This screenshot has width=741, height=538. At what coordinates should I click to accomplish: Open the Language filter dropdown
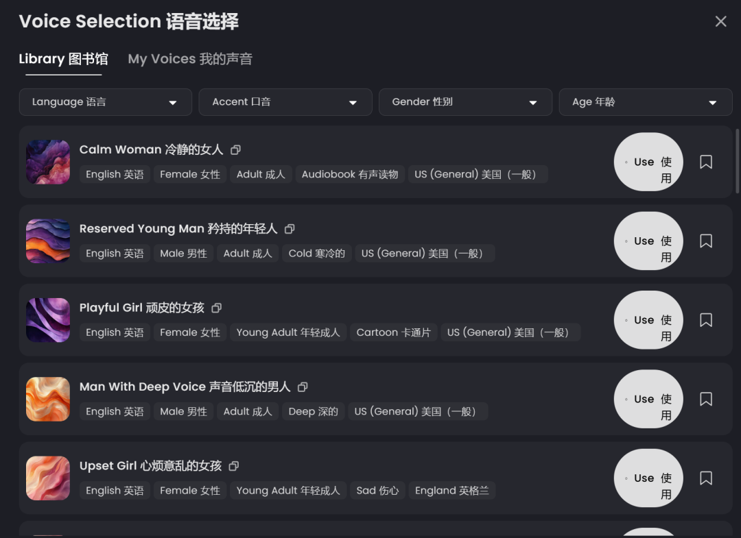click(x=105, y=102)
